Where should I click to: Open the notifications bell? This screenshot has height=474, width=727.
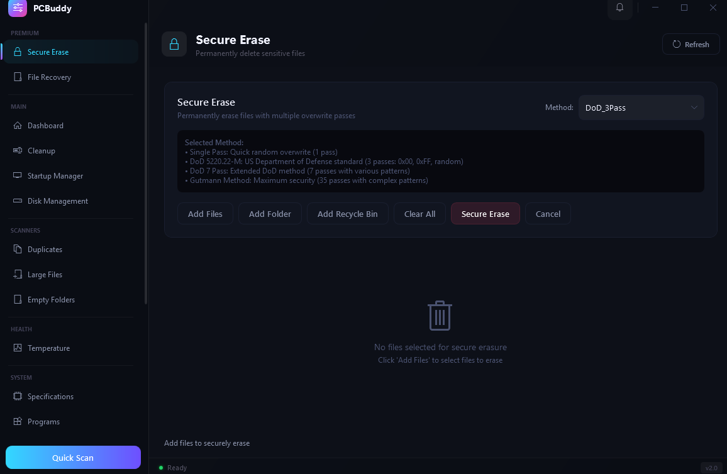click(619, 9)
